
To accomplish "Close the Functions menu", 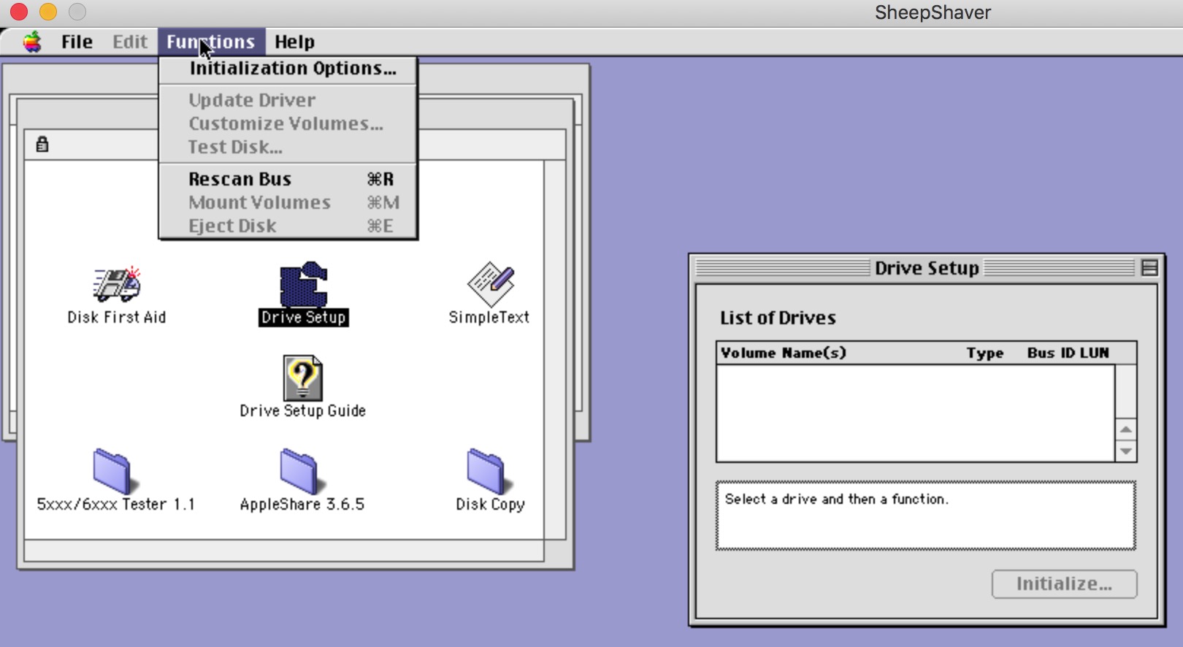I will tap(211, 42).
